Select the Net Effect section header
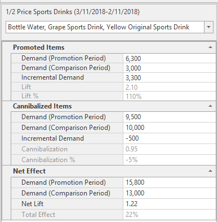 coord(29,171)
